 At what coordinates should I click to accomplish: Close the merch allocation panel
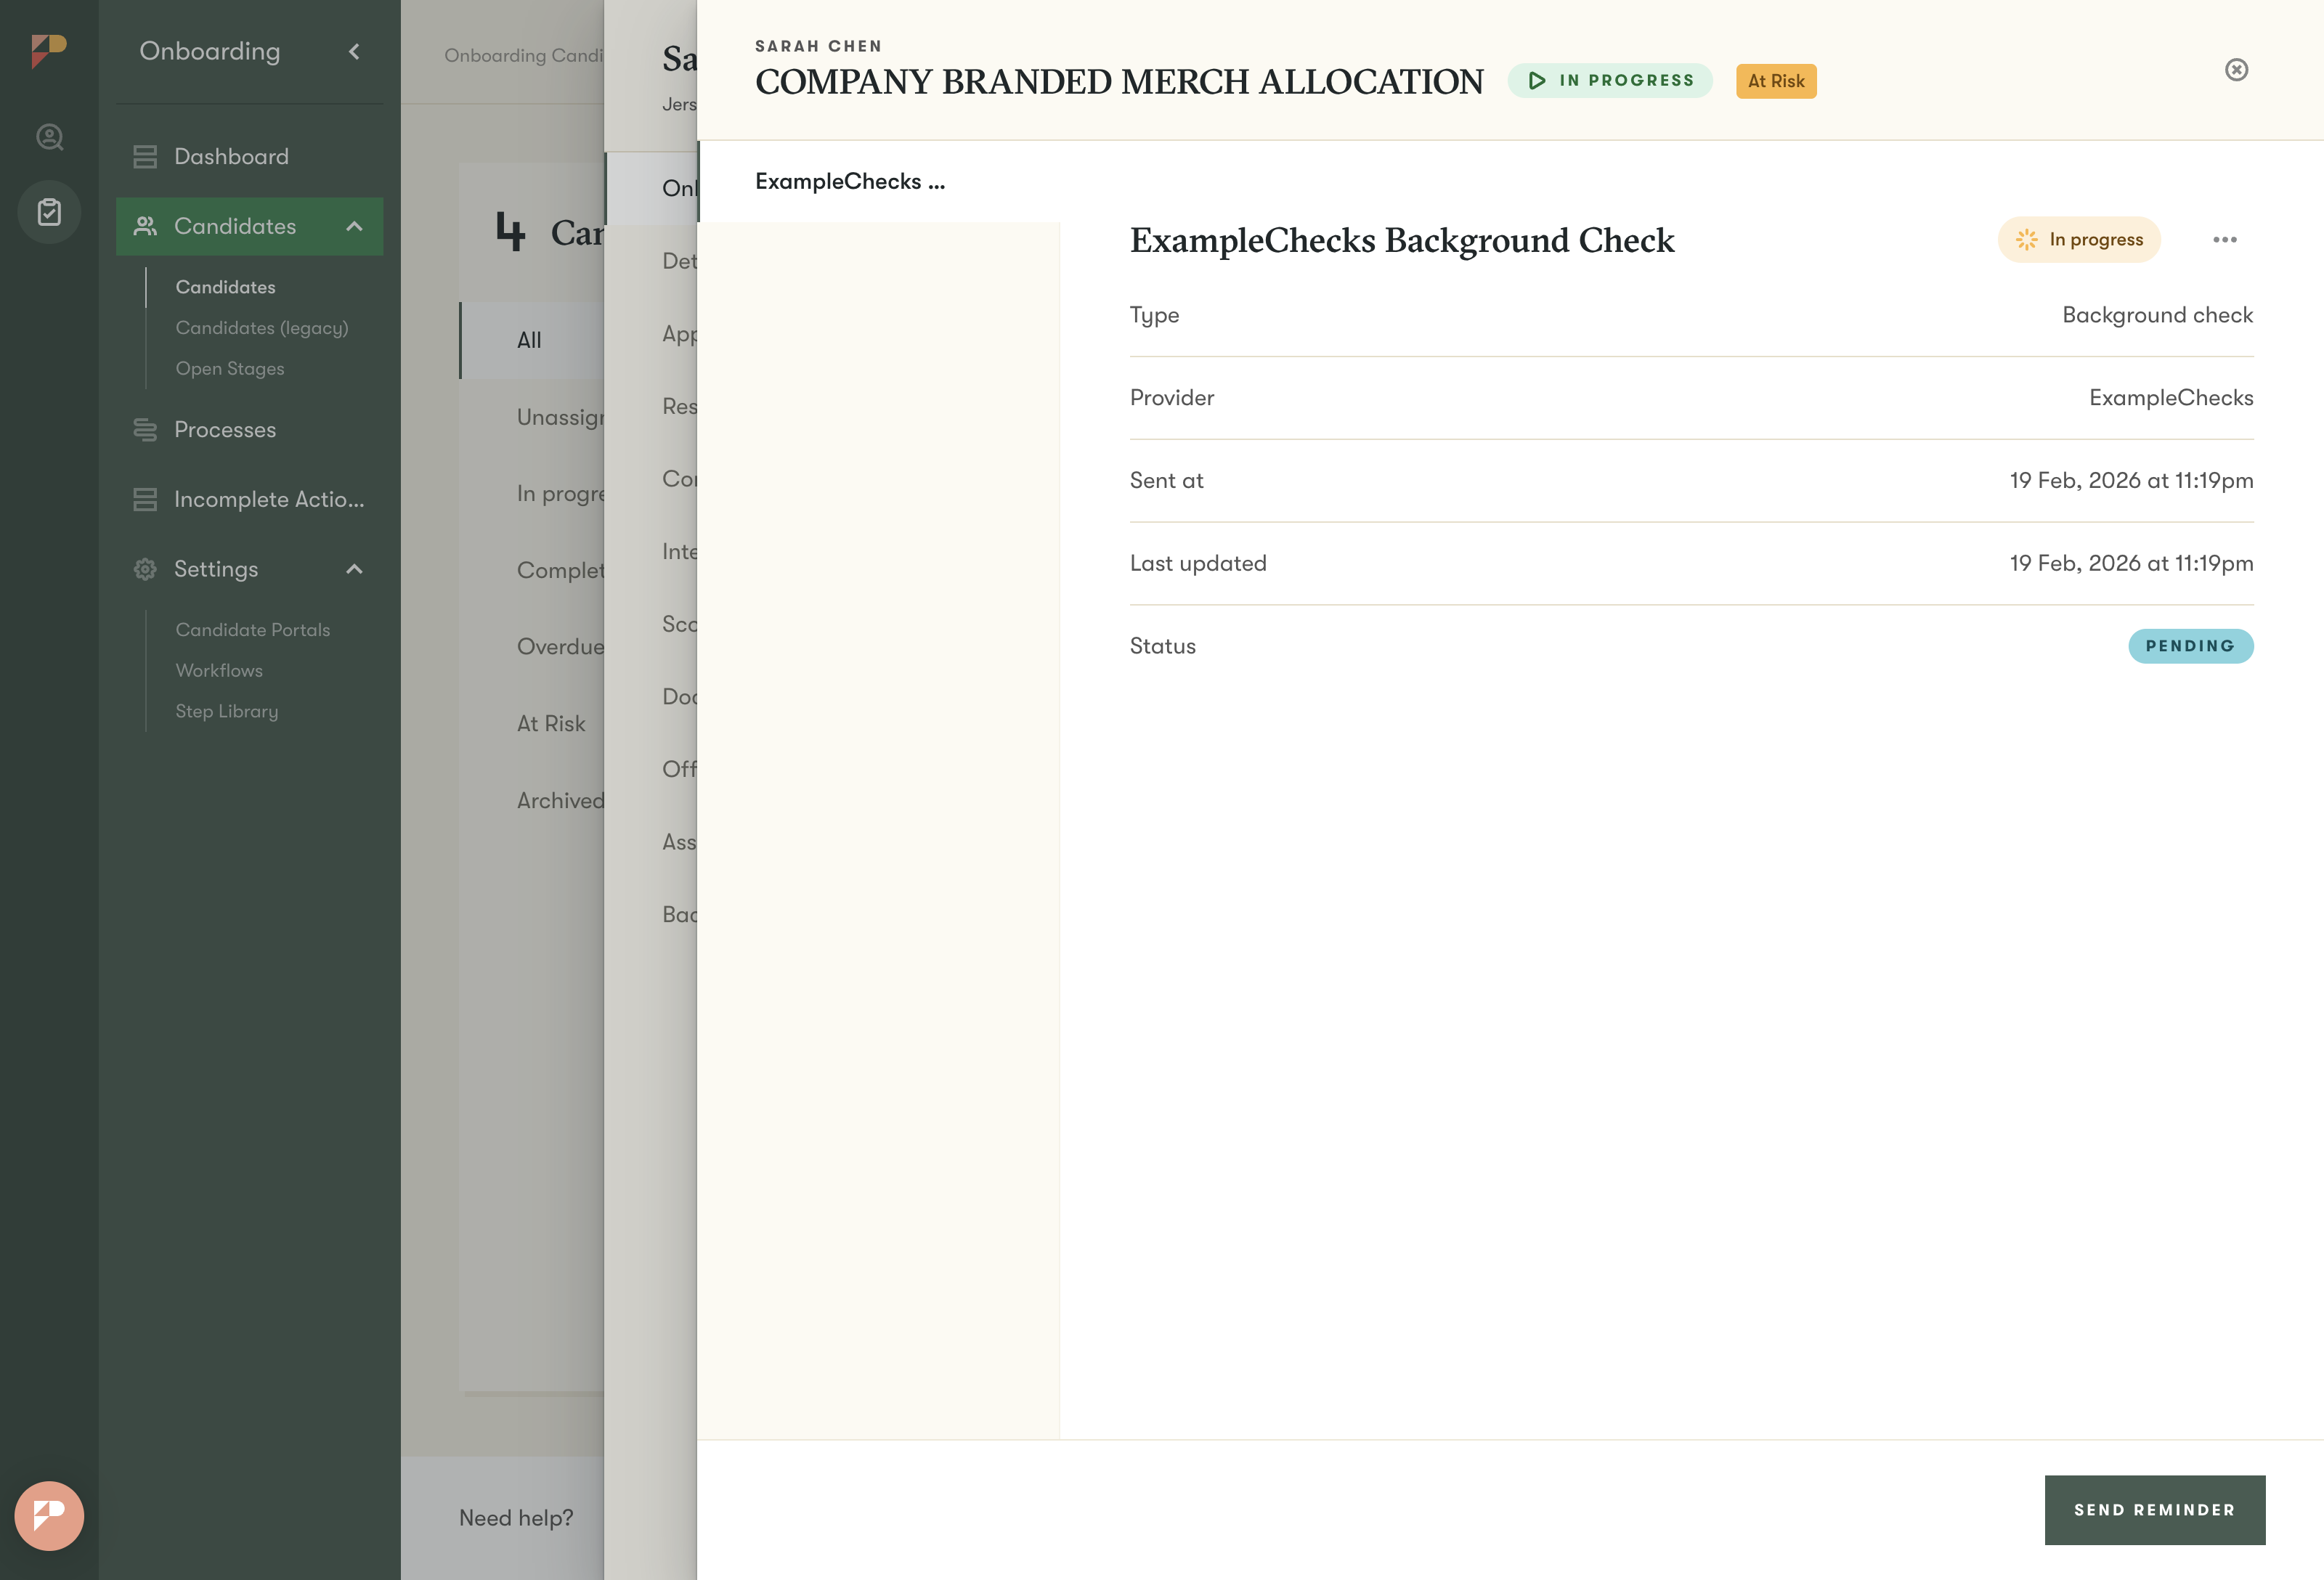coord(2236,70)
